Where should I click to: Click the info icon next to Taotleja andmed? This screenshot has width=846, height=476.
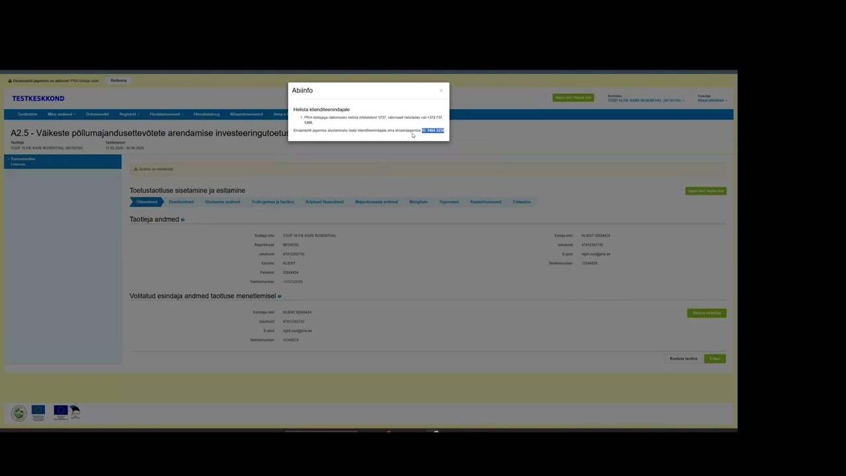click(x=183, y=219)
